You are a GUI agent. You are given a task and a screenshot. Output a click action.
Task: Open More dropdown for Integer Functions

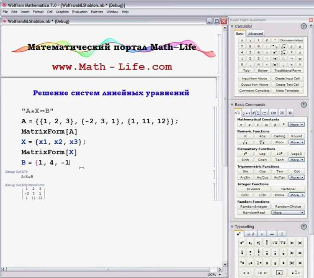[296, 195]
